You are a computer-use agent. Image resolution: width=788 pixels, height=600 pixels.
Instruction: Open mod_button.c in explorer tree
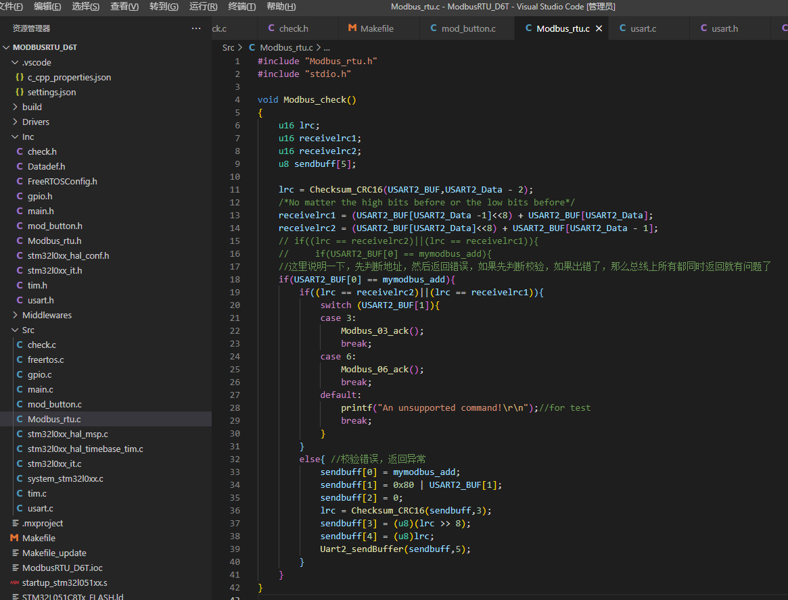click(x=106, y=404)
